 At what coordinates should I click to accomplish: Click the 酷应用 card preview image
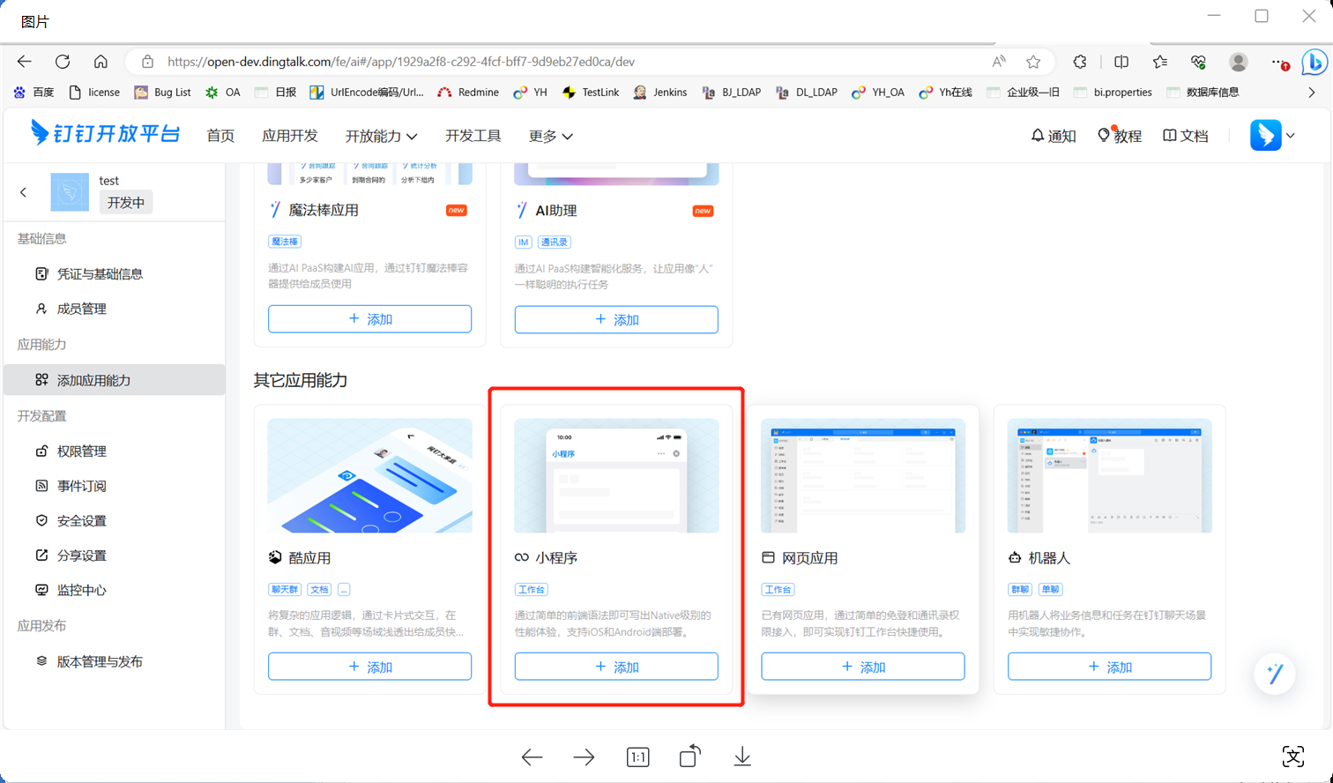pos(369,475)
